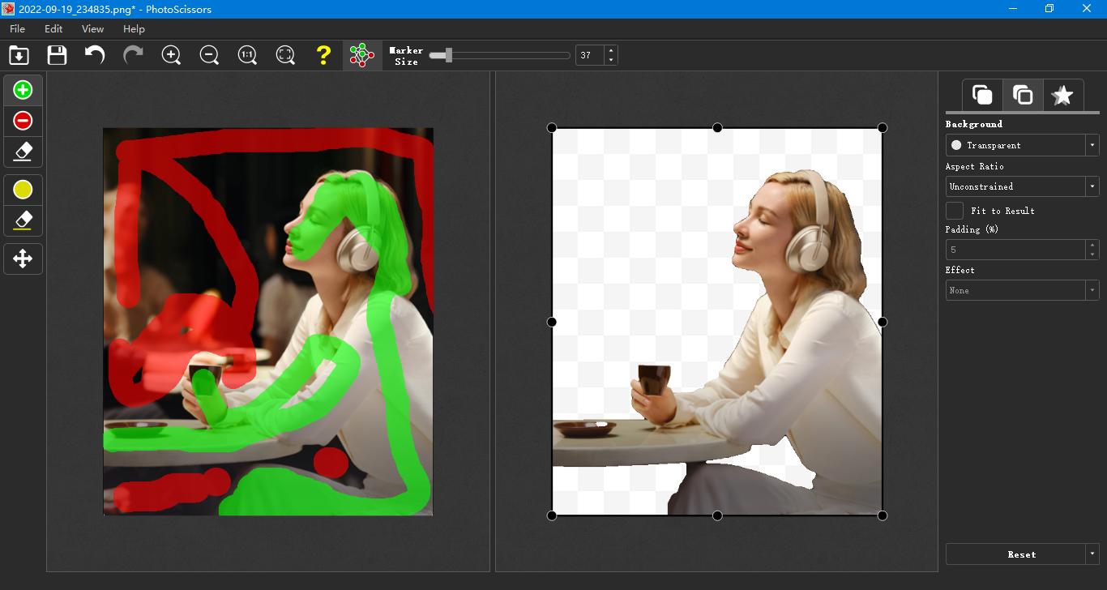The image size is (1107, 590).
Task: Select the green foreground marker tool
Action: [22, 90]
